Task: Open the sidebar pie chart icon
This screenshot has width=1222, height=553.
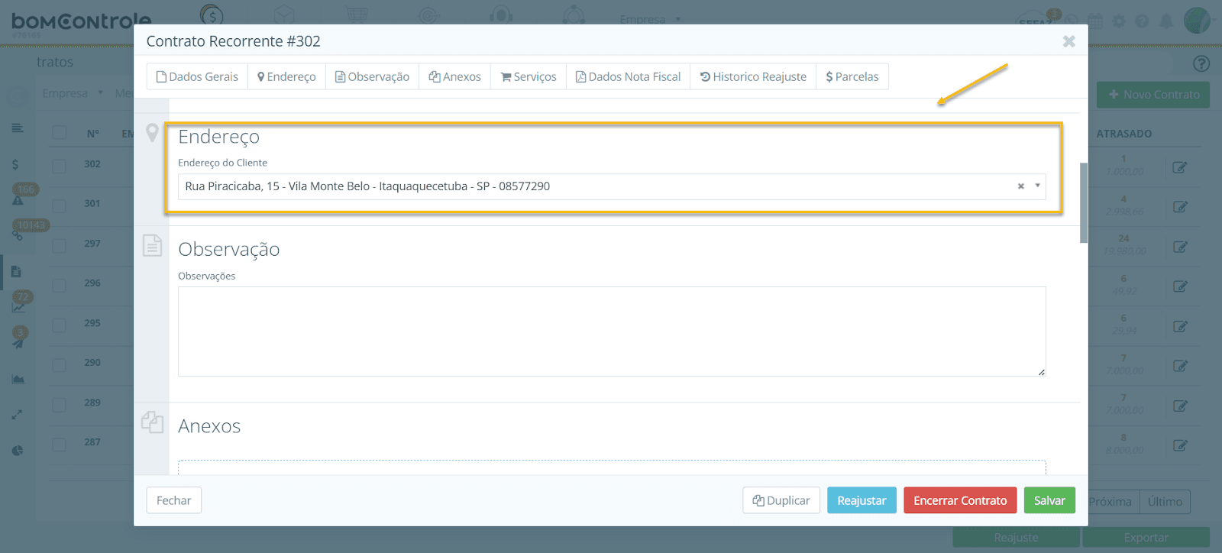Action: (x=18, y=451)
